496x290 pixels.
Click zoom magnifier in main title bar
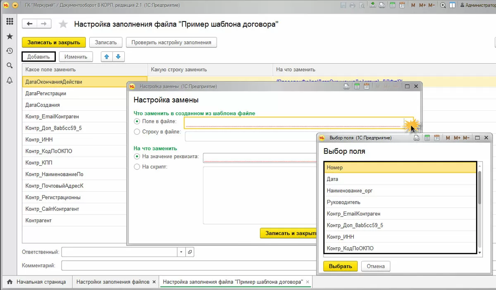pos(443,5)
